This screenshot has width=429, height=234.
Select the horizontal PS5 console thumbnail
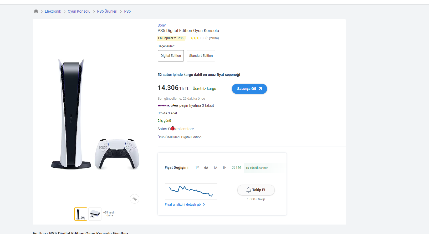[95, 214]
